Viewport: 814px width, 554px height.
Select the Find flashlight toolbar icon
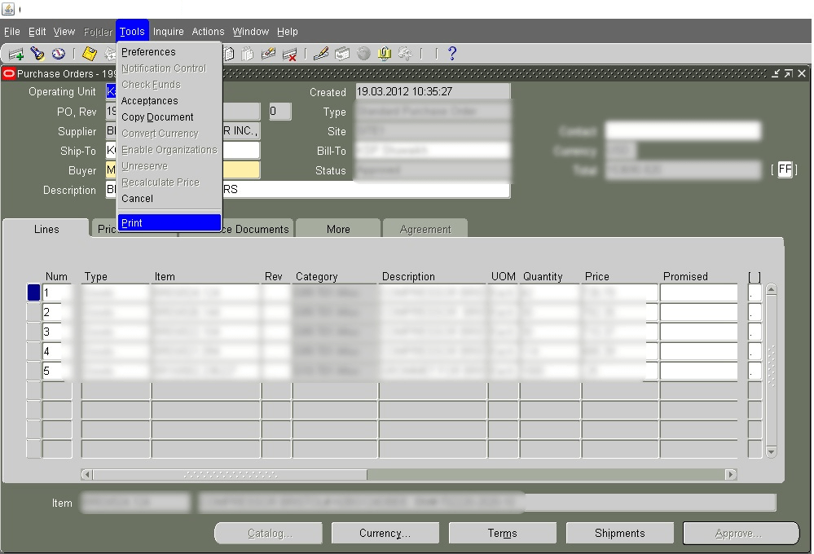[x=37, y=52]
